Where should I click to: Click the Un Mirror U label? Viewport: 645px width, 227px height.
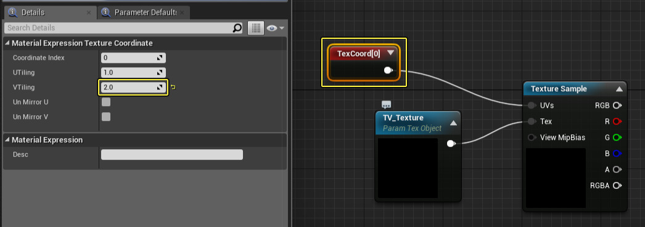[x=31, y=102]
